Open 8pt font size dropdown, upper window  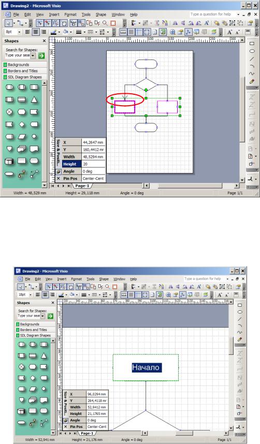(x=19, y=32)
